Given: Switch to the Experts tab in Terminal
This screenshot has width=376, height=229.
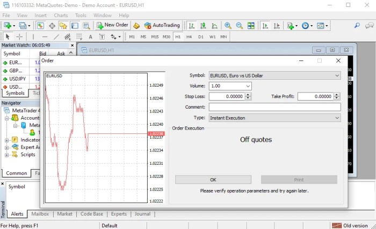Looking at the screenshot, I should point(119,214).
